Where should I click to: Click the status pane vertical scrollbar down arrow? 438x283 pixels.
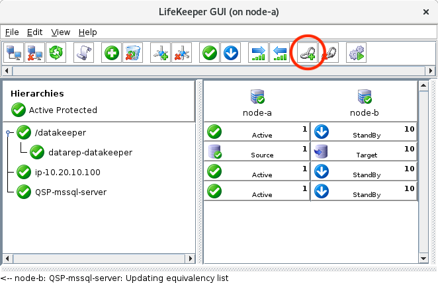tap(423, 259)
